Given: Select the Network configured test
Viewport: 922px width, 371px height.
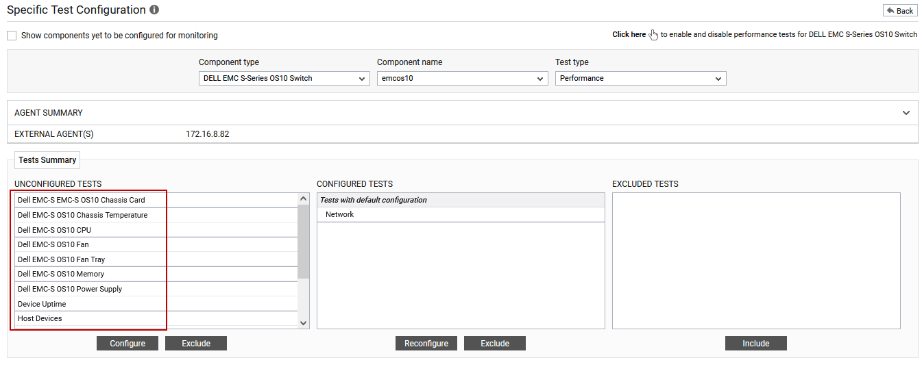Looking at the screenshot, I should coord(461,214).
